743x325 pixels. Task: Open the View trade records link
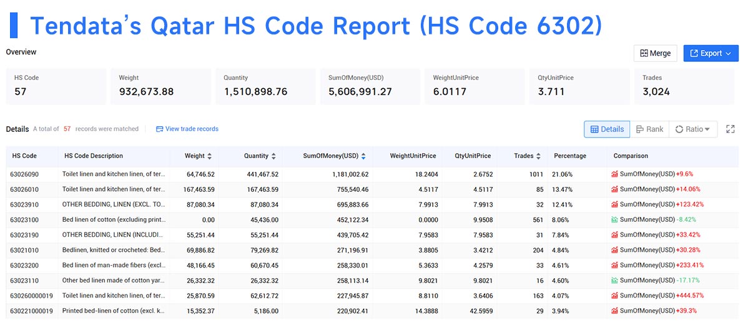pos(187,129)
